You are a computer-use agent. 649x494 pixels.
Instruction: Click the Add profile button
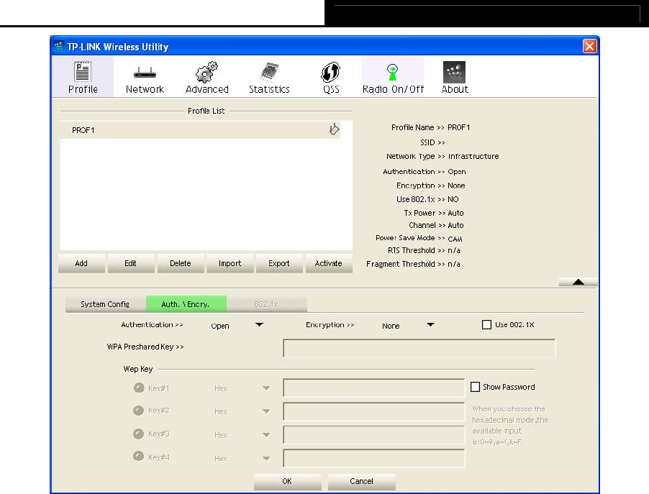click(x=81, y=264)
